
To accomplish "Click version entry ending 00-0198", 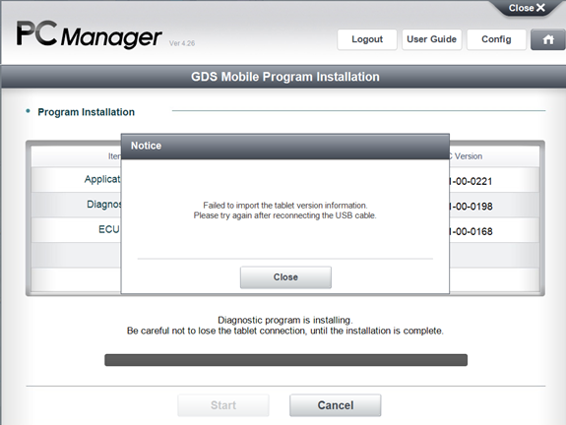I will click(x=471, y=207).
